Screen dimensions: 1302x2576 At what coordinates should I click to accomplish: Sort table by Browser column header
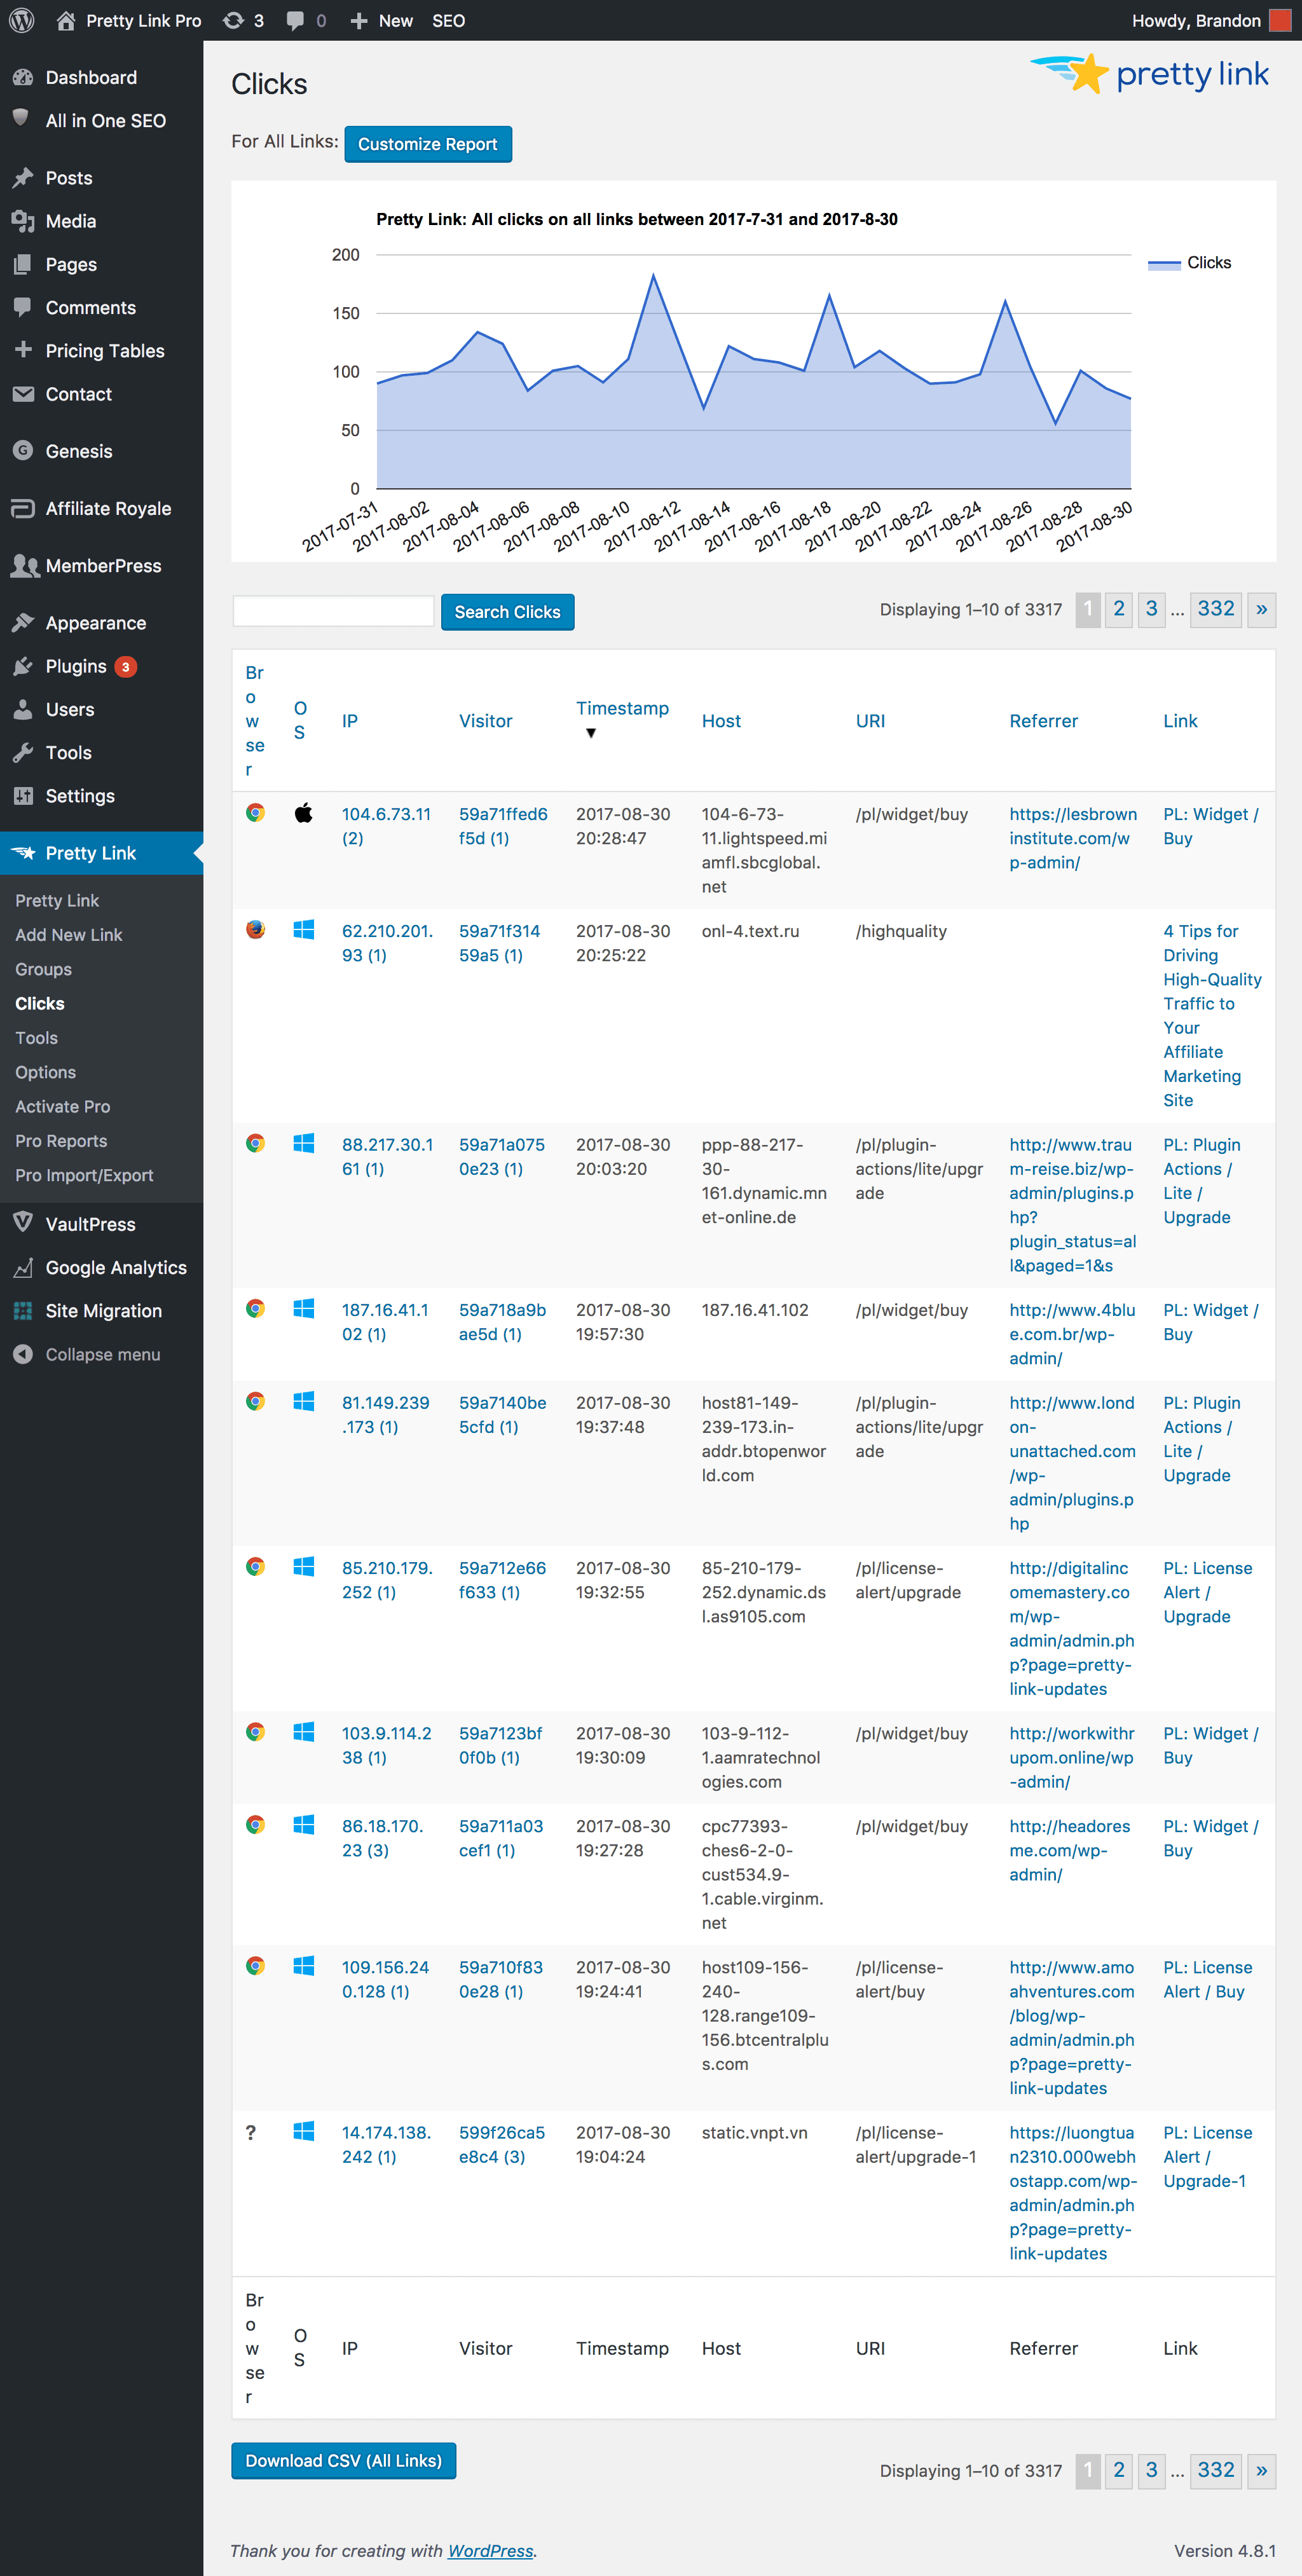254,721
